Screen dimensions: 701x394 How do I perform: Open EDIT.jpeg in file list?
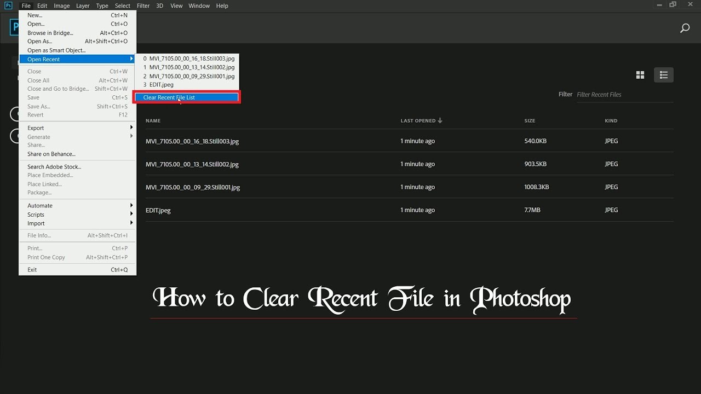click(158, 210)
